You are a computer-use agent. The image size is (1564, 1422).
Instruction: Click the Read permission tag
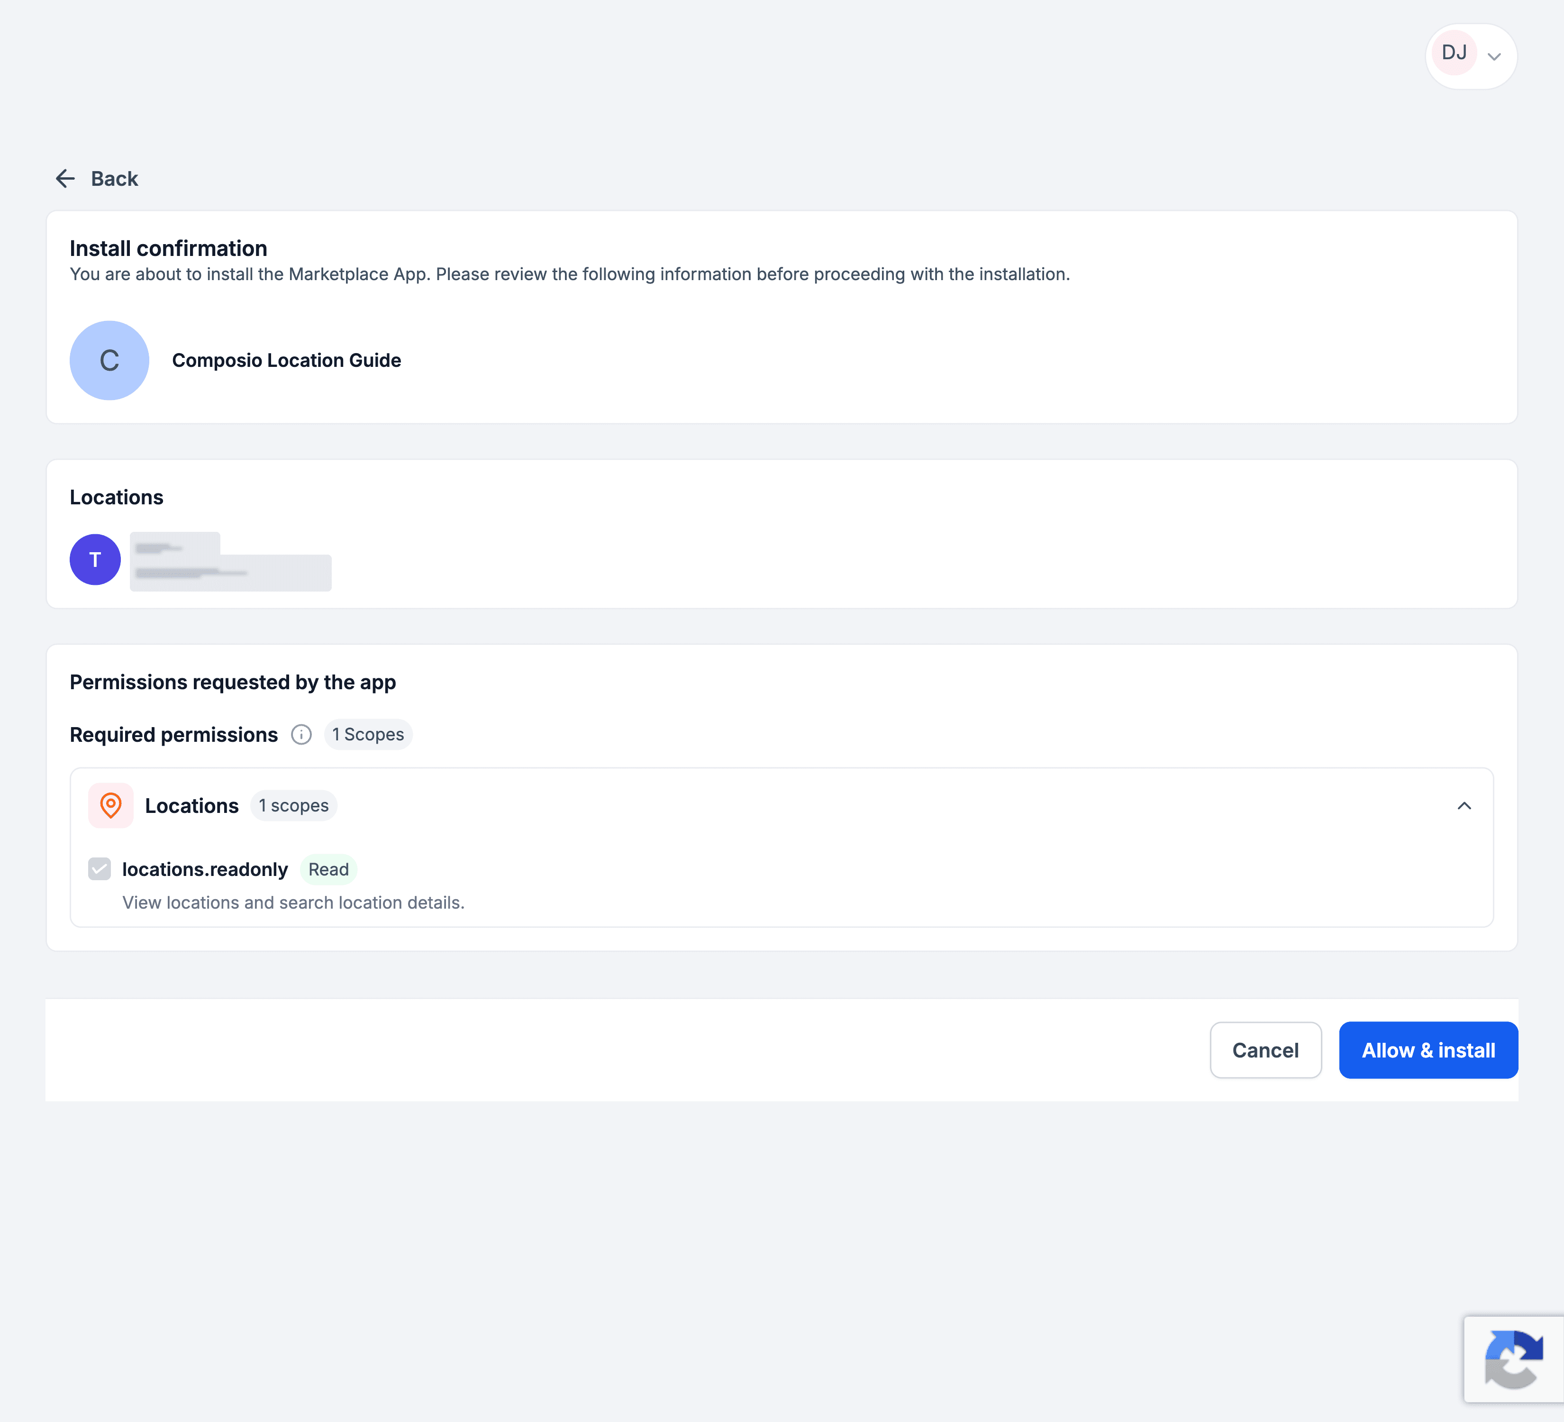coord(328,869)
